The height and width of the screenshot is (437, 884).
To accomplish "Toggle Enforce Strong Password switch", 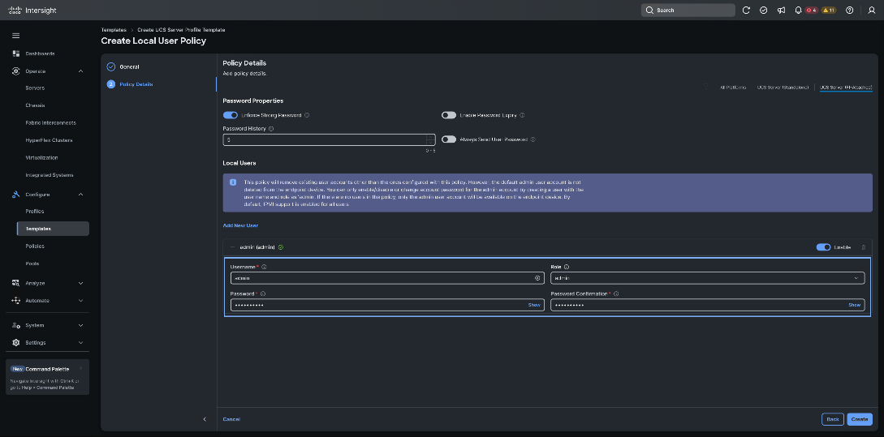I will coord(230,115).
